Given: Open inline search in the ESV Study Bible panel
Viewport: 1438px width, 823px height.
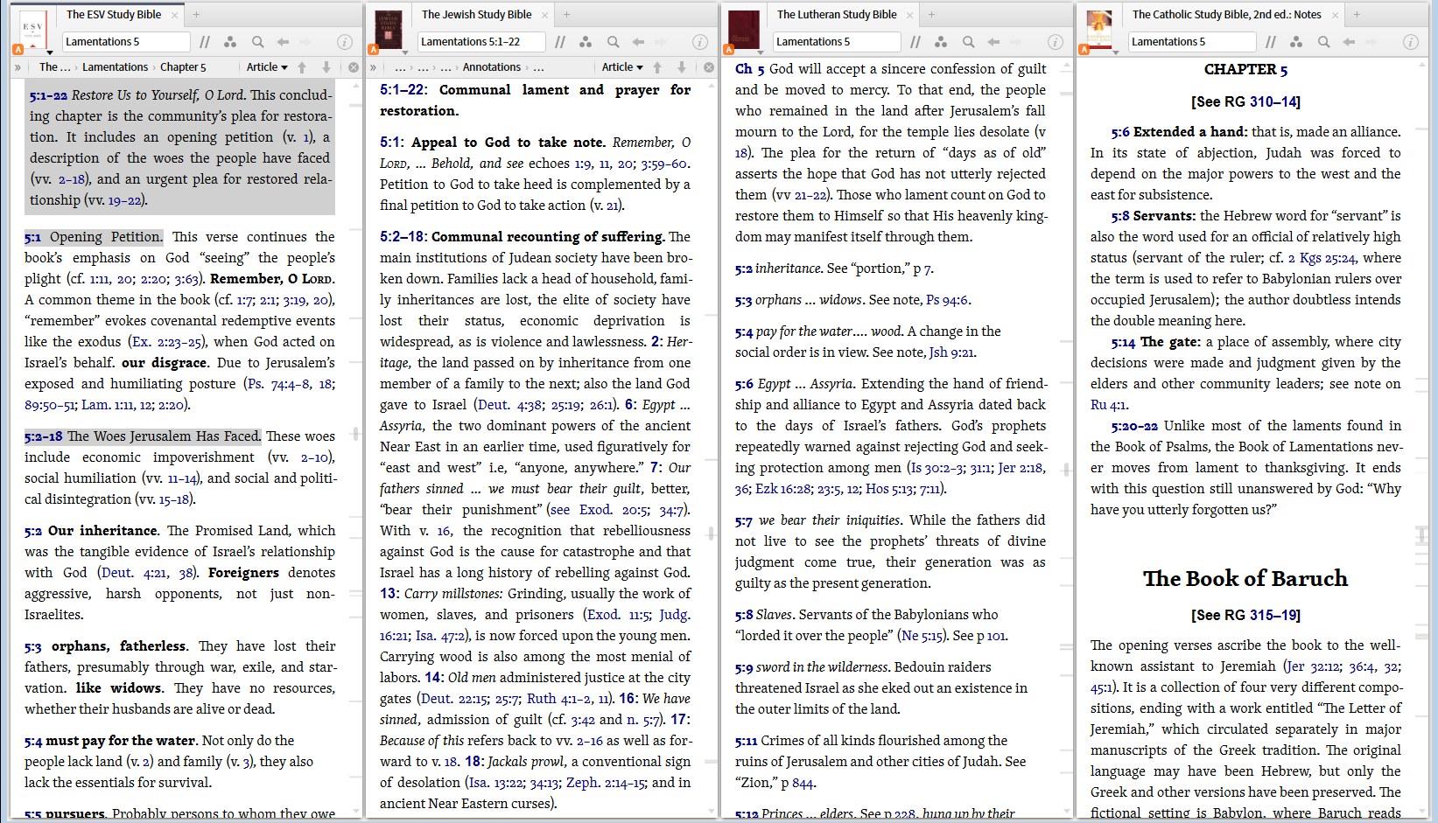Looking at the screenshot, I should [x=257, y=42].
